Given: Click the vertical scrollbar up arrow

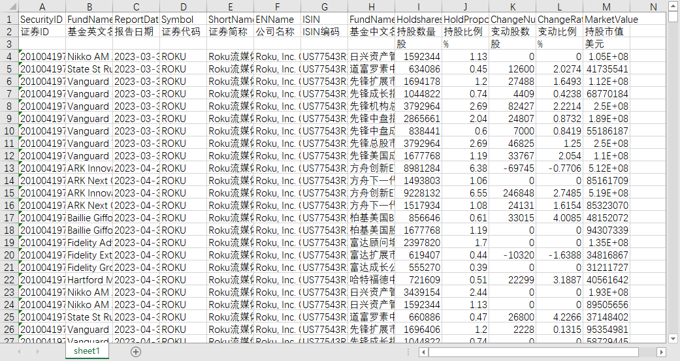Looking at the screenshot, I should coord(673,6).
